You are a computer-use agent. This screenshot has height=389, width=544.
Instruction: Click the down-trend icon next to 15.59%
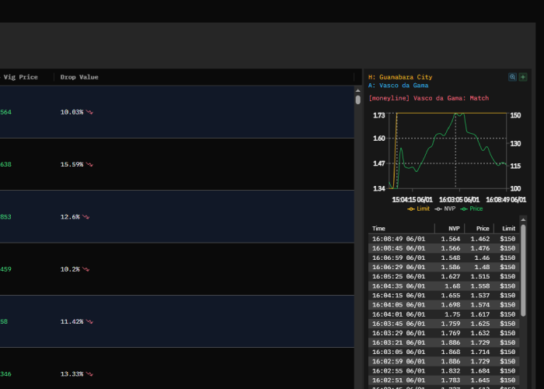[89, 165]
